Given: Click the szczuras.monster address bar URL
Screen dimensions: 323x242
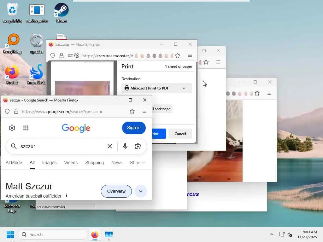Looking at the screenshot, I should (108, 56).
